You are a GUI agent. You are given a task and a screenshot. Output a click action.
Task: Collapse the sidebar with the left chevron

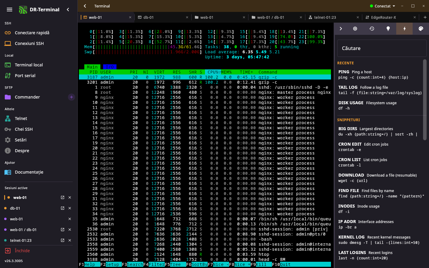point(68,10)
